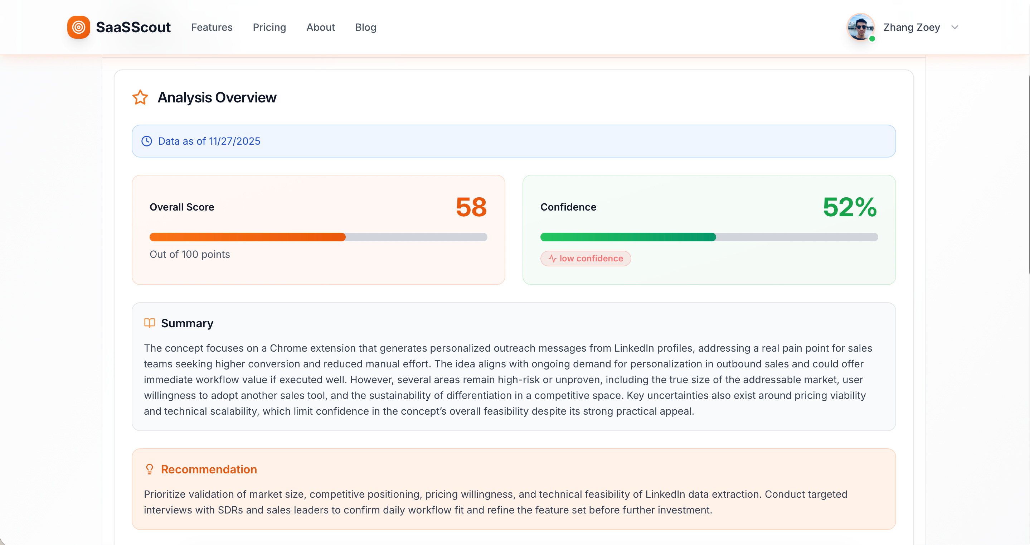
Task: Click the 52% Confidence value
Action: click(850, 207)
